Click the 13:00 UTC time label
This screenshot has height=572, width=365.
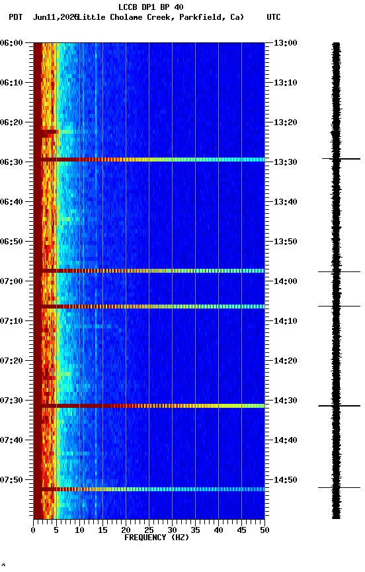pyautogui.click(x=285, y=43)
